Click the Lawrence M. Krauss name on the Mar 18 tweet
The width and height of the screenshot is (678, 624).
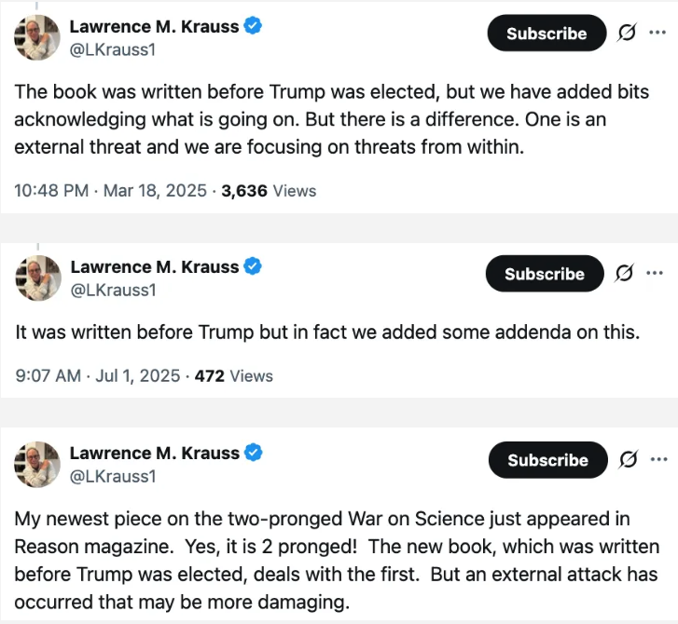click(154, 26)
